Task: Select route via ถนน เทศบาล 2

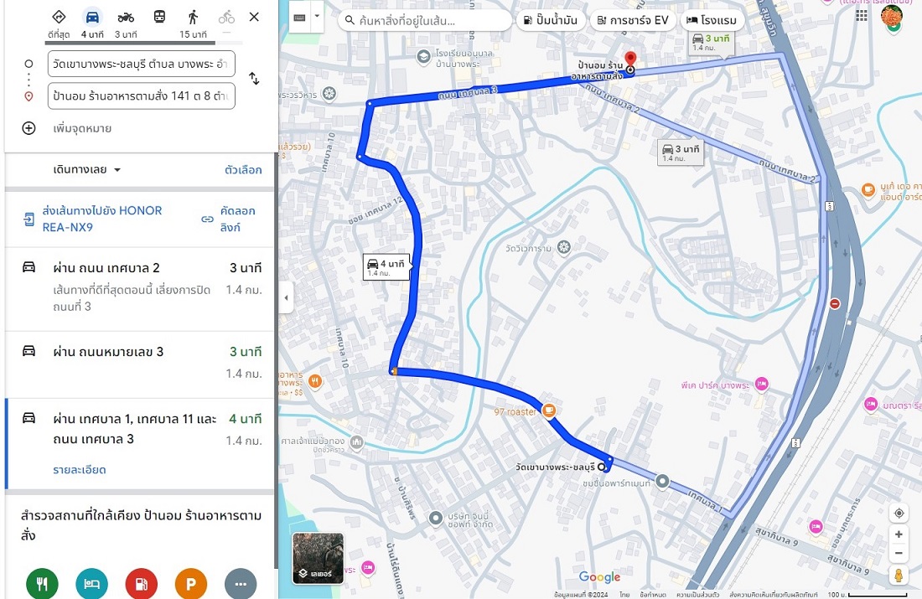Action: pos(139,288)
